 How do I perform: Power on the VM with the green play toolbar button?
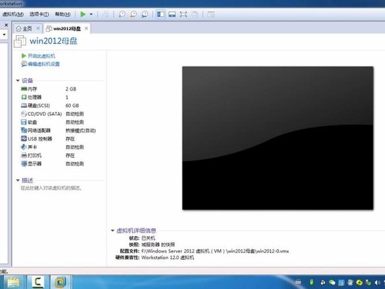tap(83, 14)
